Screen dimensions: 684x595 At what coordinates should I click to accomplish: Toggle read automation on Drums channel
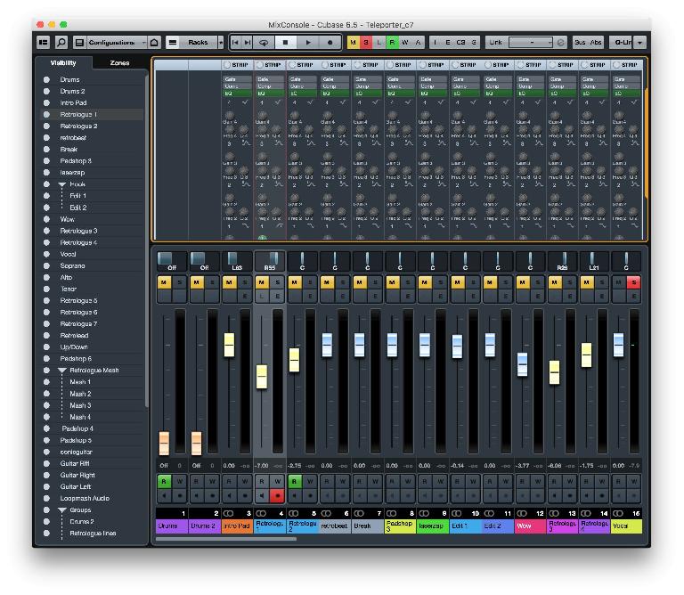(x=164, y=482)
